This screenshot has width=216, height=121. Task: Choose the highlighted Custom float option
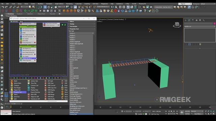[x=81, y=114]
